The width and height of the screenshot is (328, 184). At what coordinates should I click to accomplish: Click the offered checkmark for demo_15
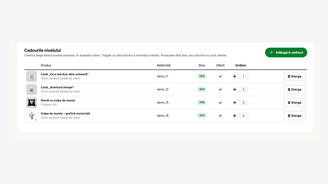click(x=220, y=103)
